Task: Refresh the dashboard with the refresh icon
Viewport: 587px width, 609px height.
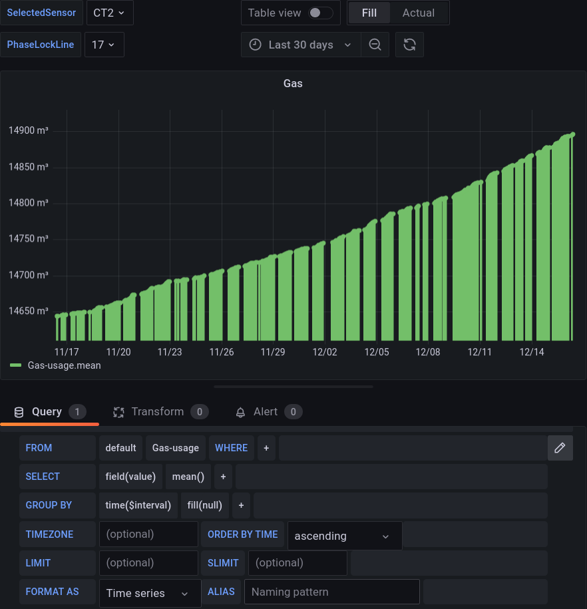Action: 409,45
